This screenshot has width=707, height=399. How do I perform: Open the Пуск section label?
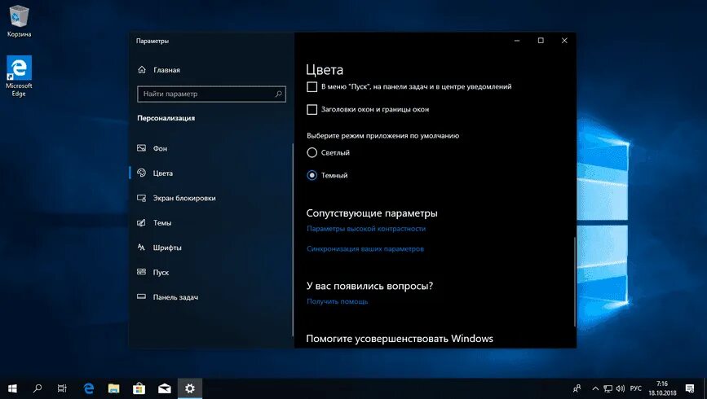pyautogui.click(x=161, y=273)
